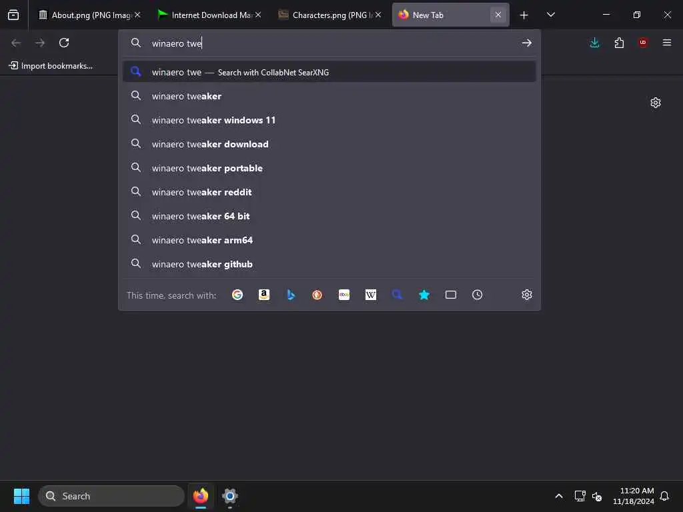Screen dimensions: 683x512
Task: Click the taskbar Search box
Action: click(x=111, y=496)
